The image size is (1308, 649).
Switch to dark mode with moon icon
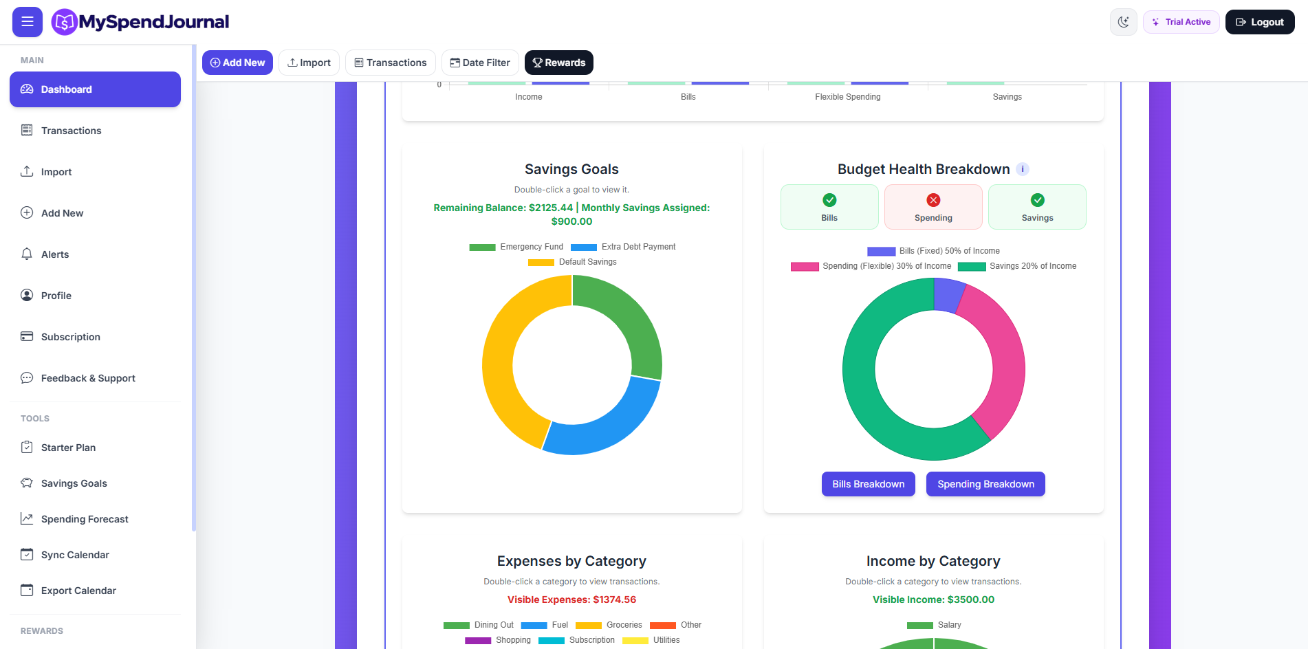click(x=1123, y=22)
